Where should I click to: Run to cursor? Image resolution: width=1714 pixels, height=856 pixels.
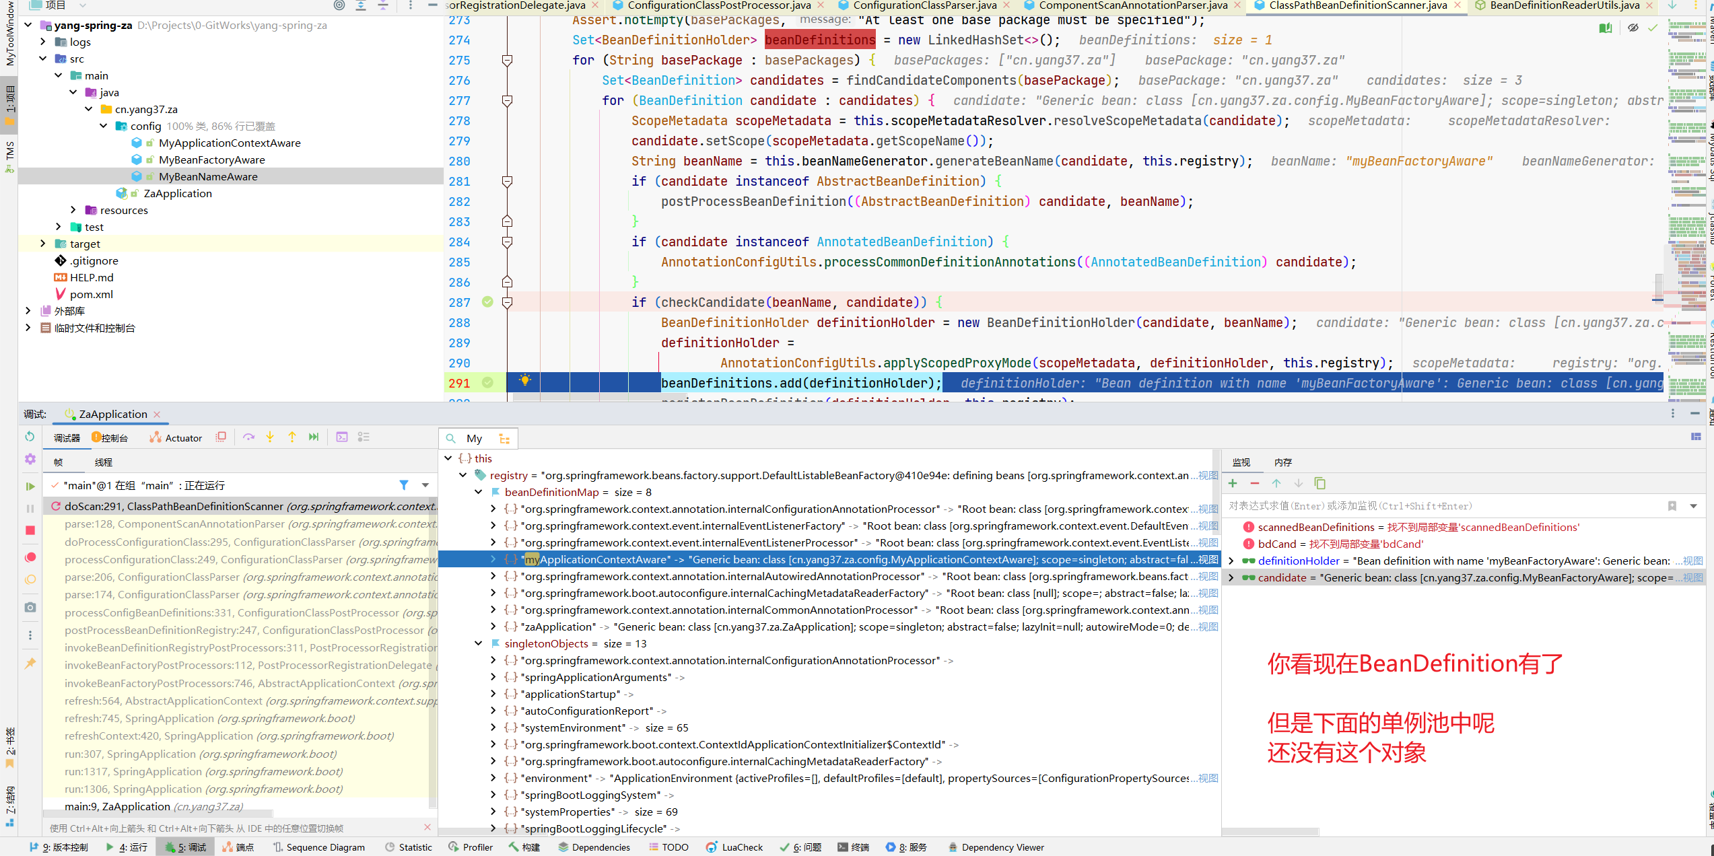(314, 437)
